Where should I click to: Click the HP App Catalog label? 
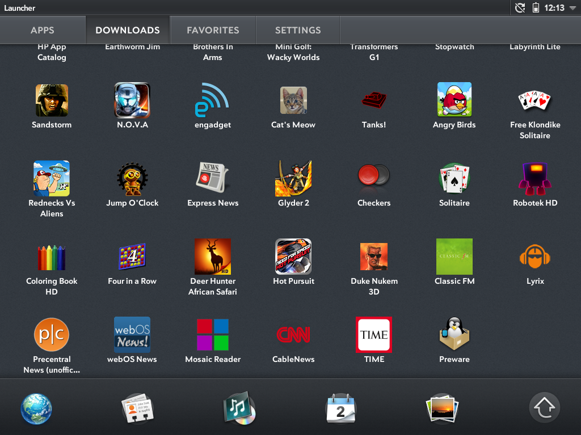tap(52, 52)
